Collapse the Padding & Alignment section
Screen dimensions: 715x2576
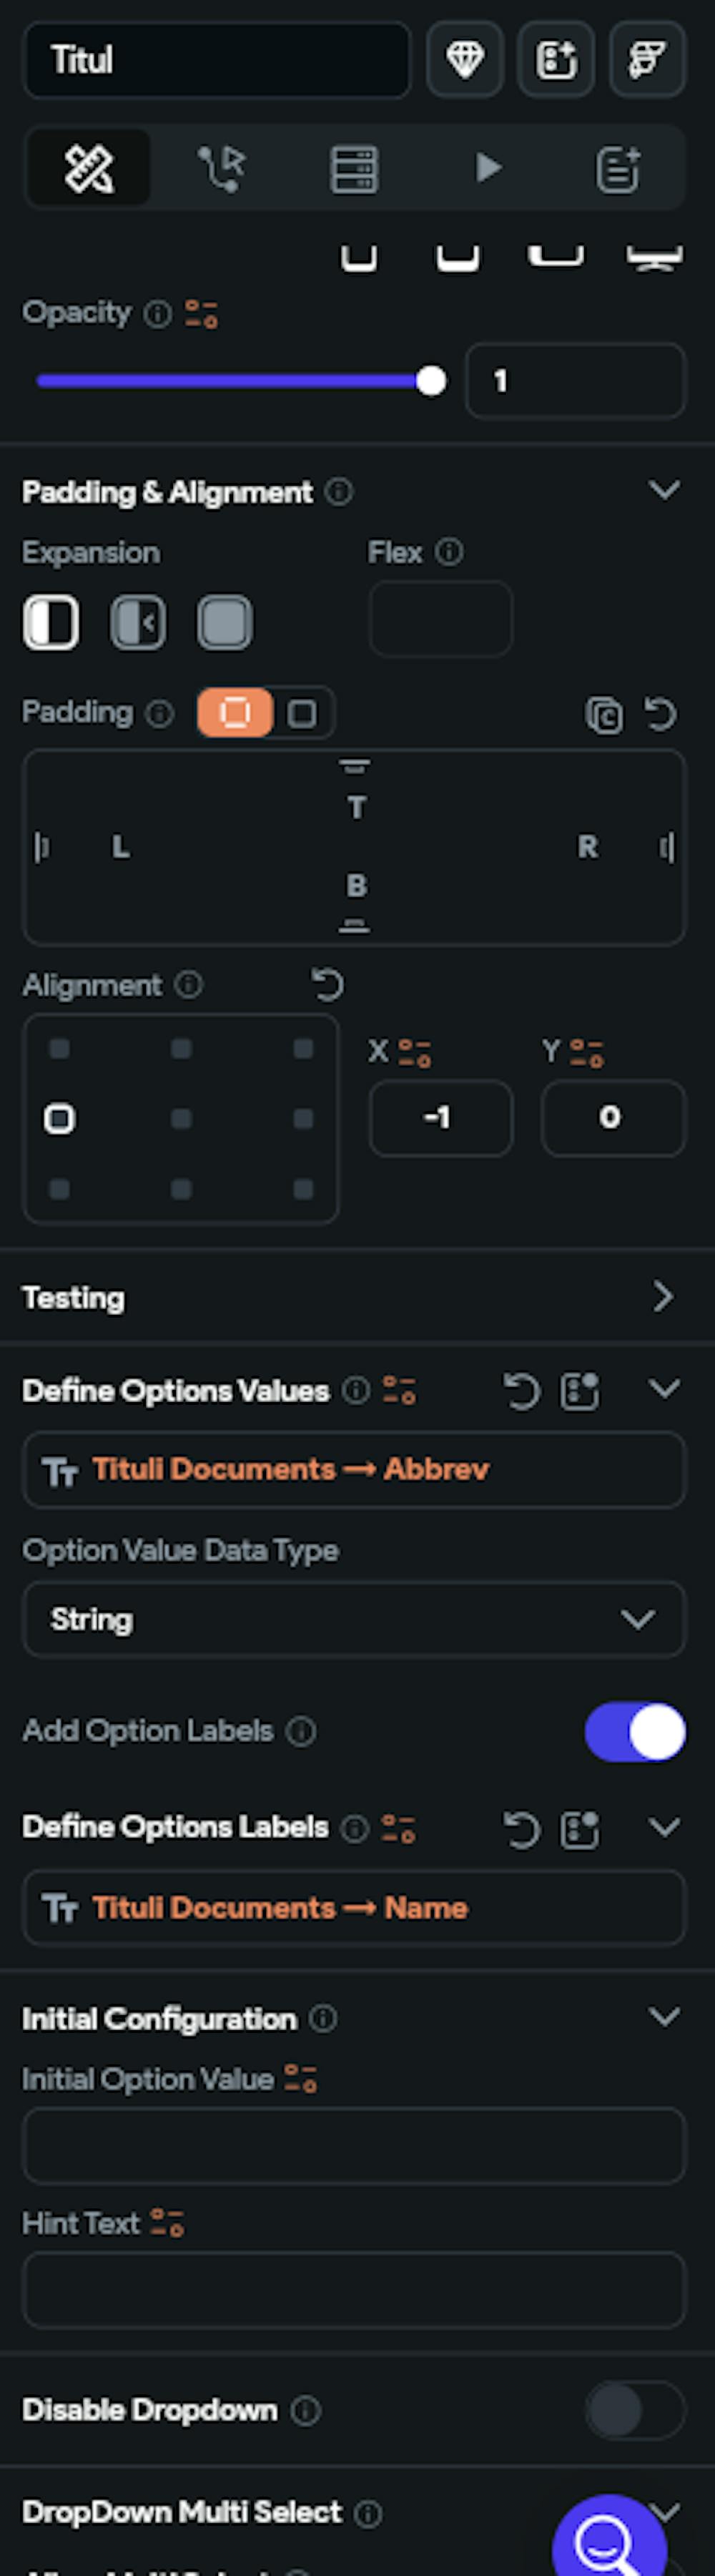coord(664,491)
